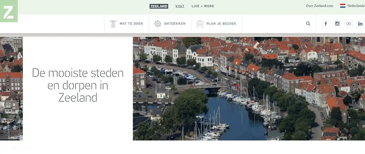Click the green Z logo

click(x=9, y=11)
